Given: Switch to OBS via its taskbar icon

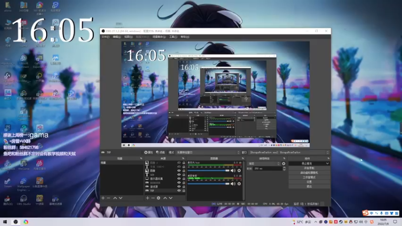Looking at the screenshot, I should [16, 222].
